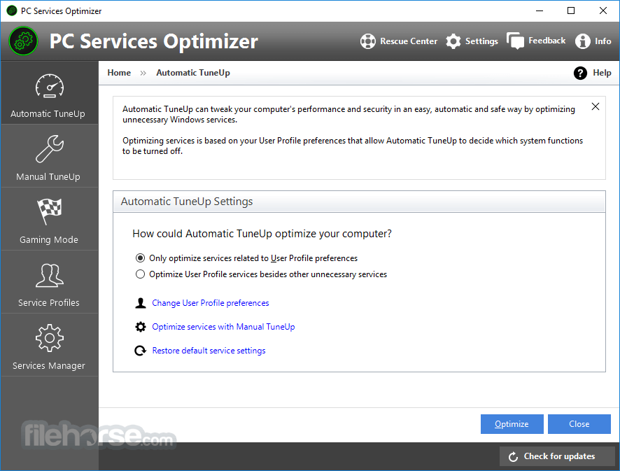
Task: Click the PC Services Optimizer green logo
Action: coord(23,41)
